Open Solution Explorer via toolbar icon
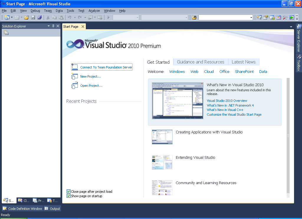Screen dimensions: 302x219 259,17
